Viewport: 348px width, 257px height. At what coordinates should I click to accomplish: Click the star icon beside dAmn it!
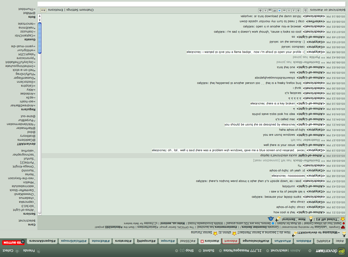point(234,234)
